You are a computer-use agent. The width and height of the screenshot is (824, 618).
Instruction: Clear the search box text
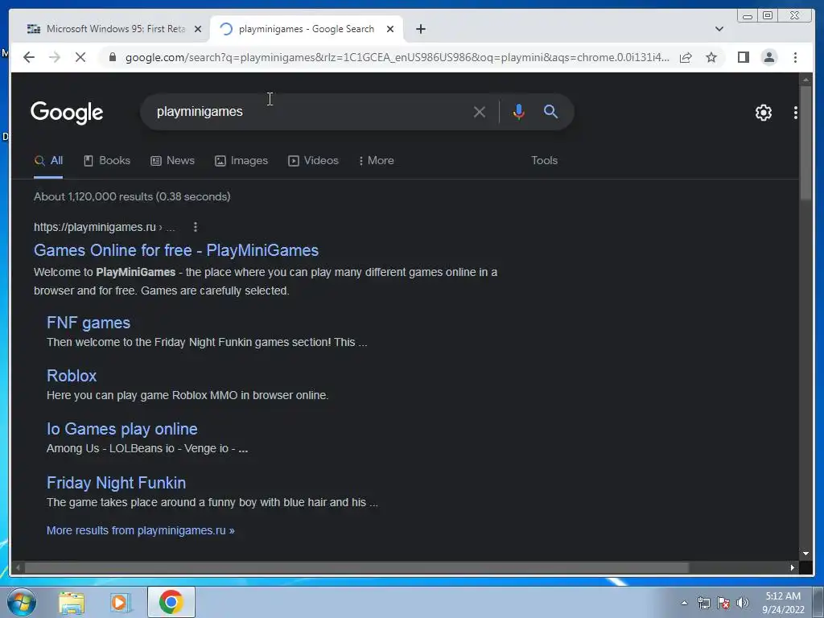click(x=479, y=111)
